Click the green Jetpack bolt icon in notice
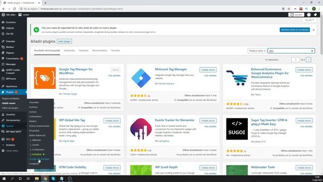323x182 pixels. [36, 30]
